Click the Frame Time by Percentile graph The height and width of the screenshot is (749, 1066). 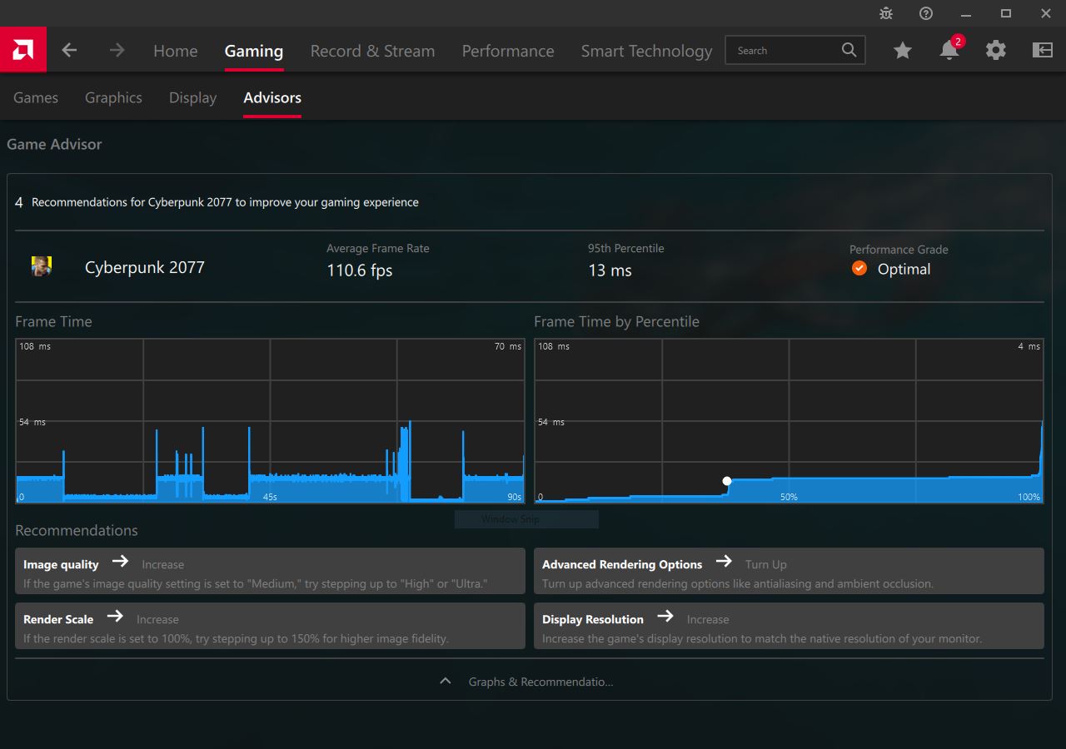[789, 420]
